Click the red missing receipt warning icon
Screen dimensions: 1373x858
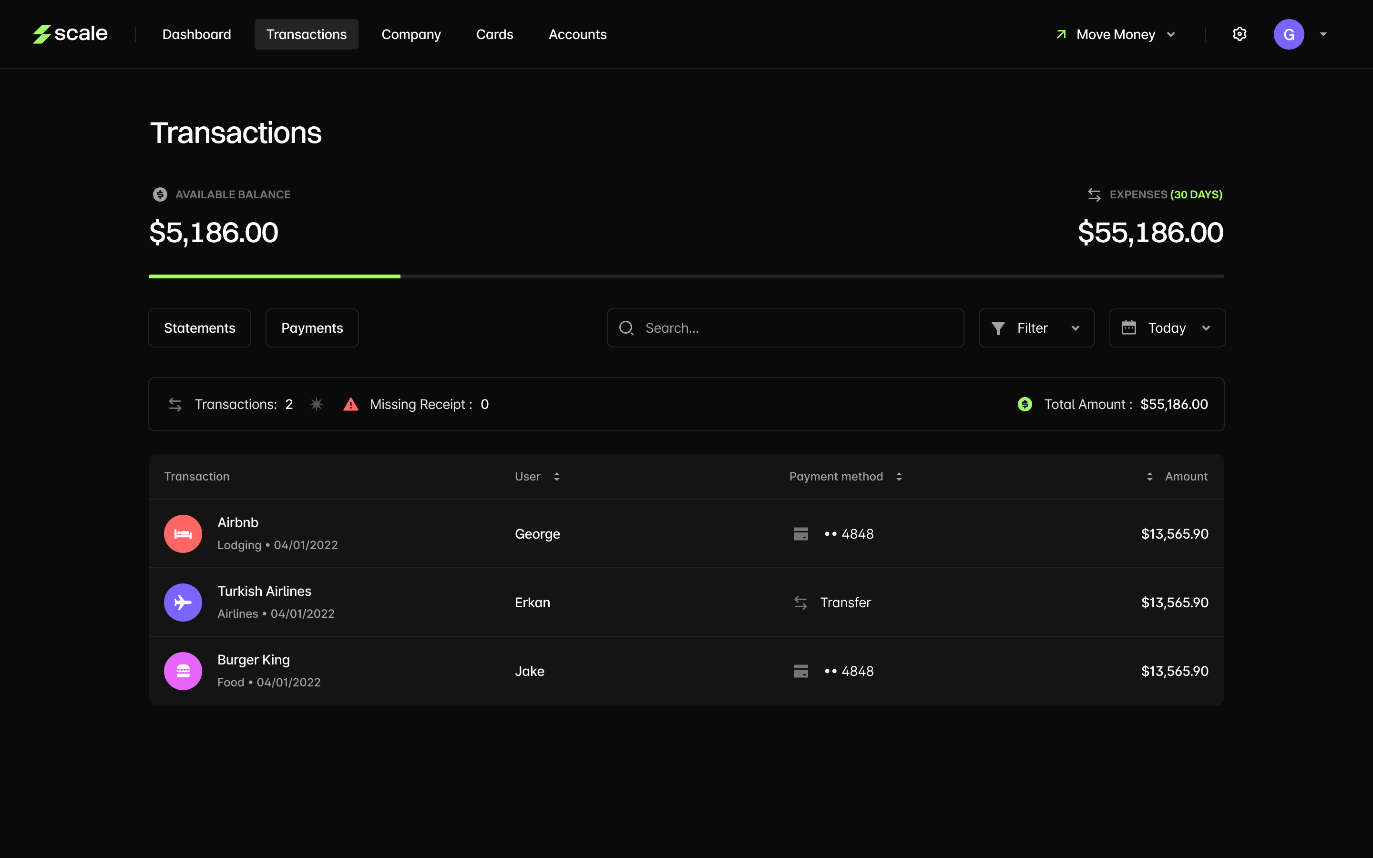(x=350, y=404)
